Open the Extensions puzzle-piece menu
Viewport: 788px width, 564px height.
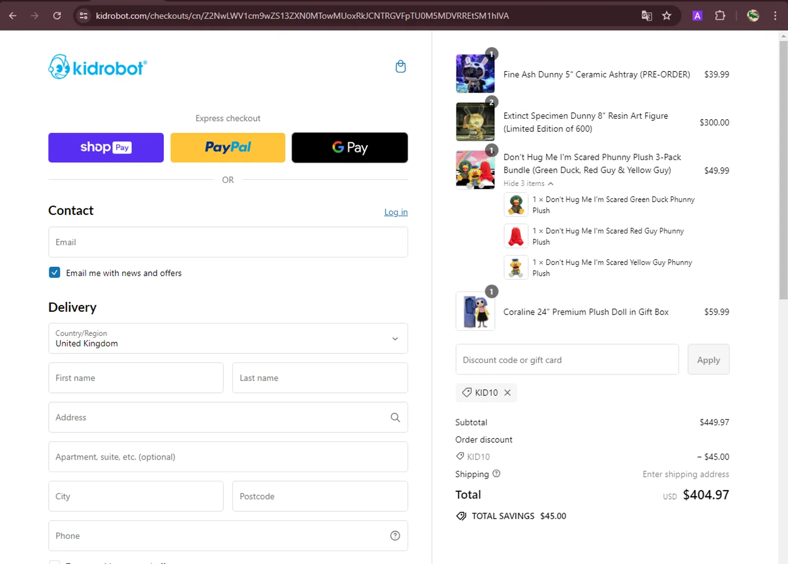tap(720, 16)
